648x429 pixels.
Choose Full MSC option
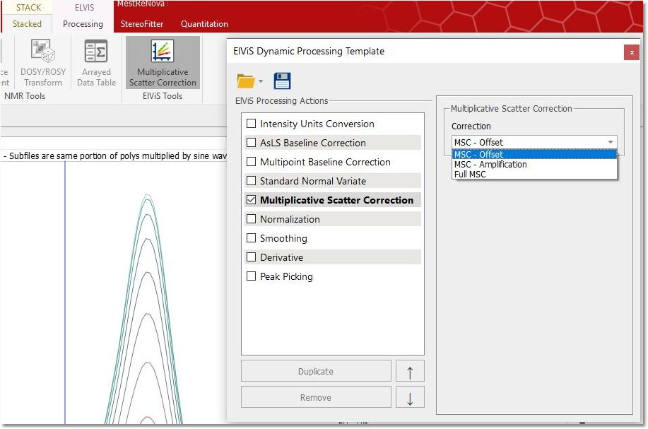pos(534,174)
